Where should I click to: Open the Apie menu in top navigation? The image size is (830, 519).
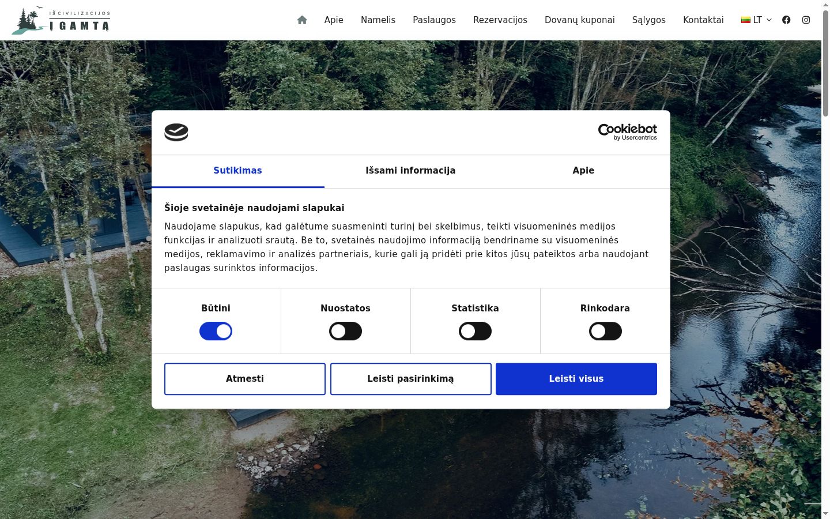coord(334,20)
